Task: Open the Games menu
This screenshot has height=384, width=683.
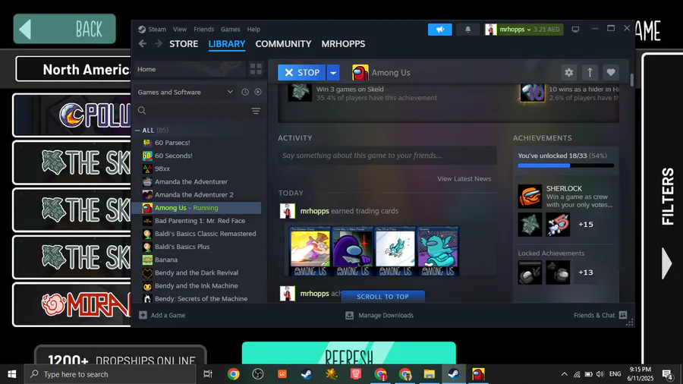Action: click(230, 29)
